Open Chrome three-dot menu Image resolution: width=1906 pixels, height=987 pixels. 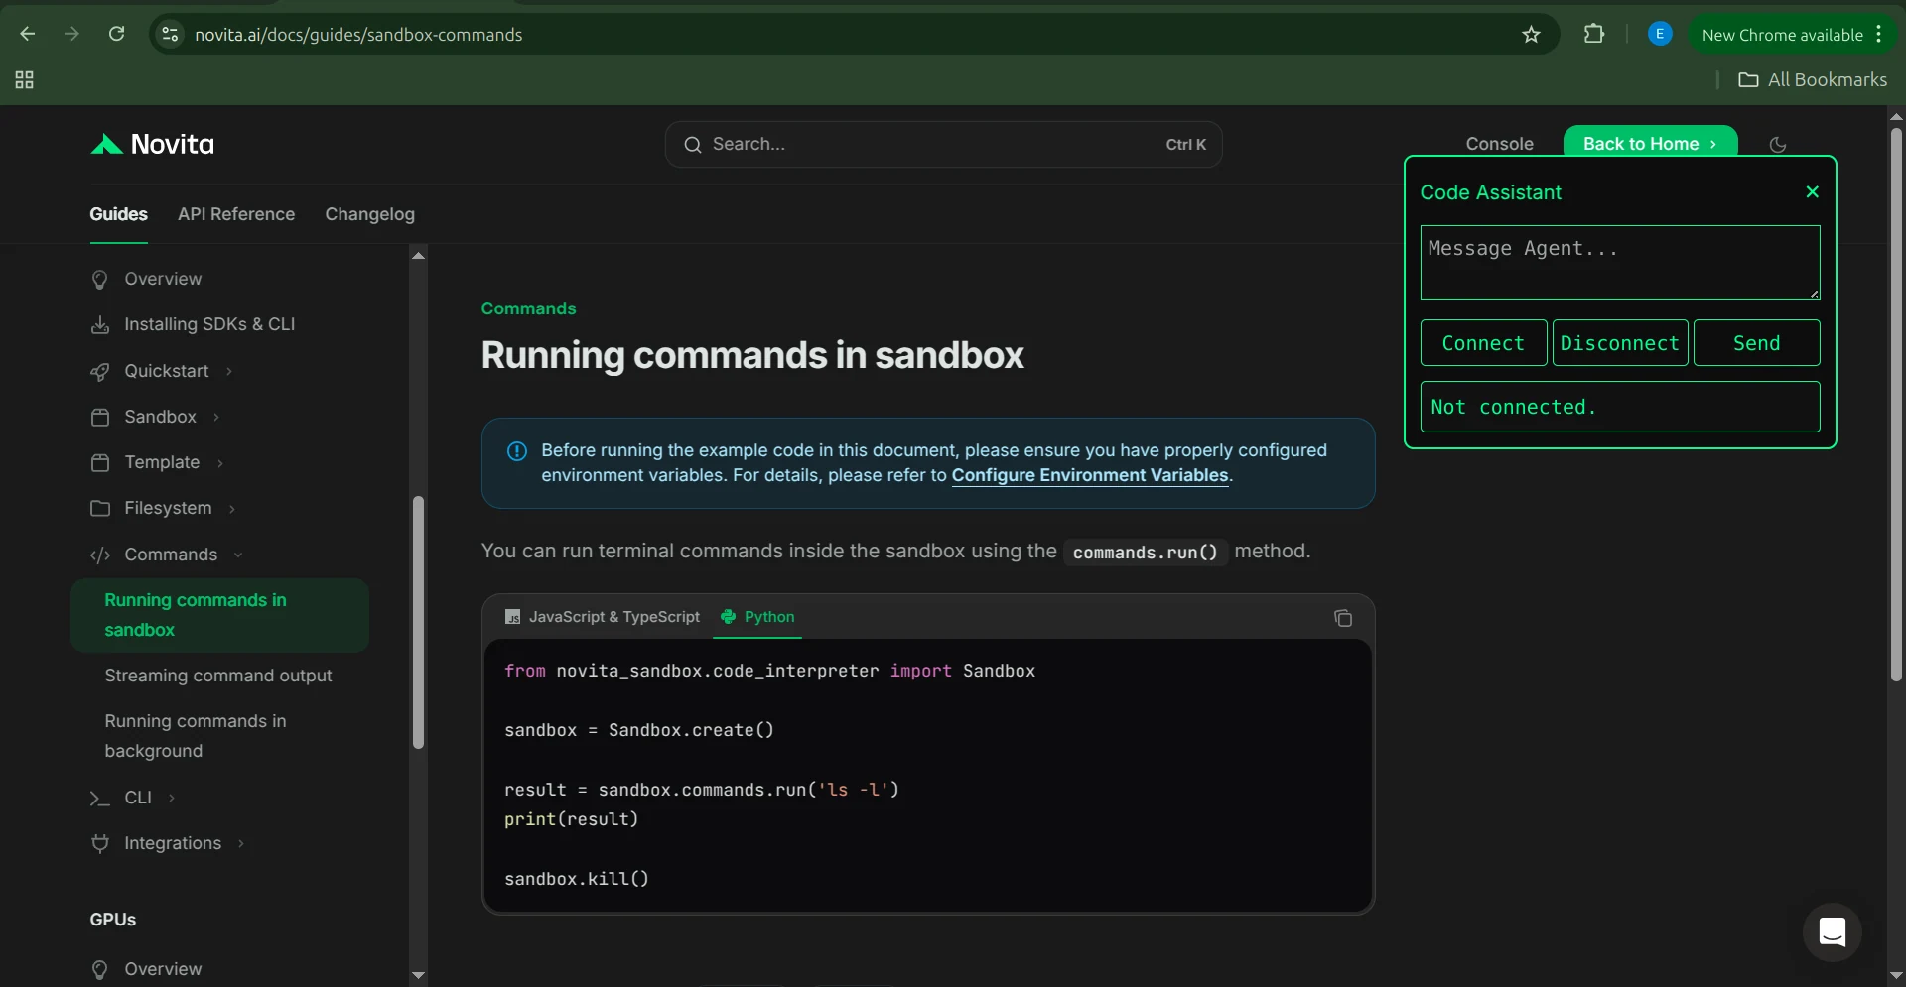click(x=1879, y=34)
